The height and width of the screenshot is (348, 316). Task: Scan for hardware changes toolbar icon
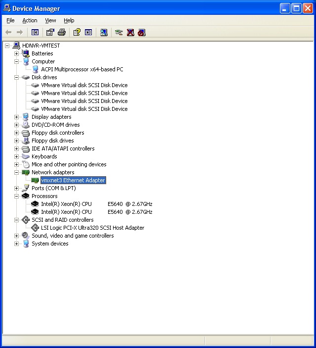(104, 32)
